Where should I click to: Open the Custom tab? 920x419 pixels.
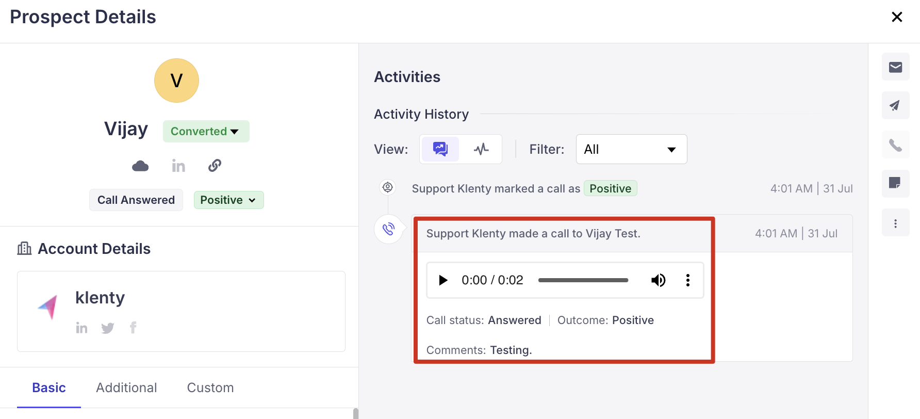[210, 388]
